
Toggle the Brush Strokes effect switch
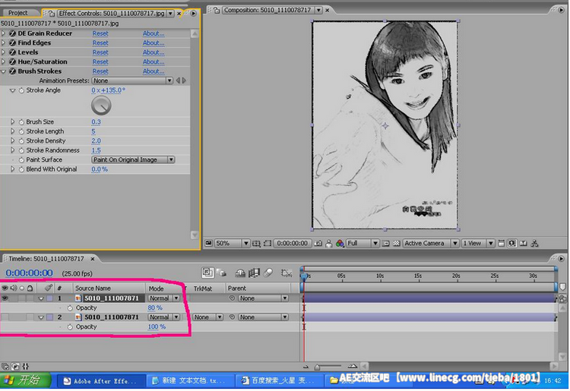[12, 71]
